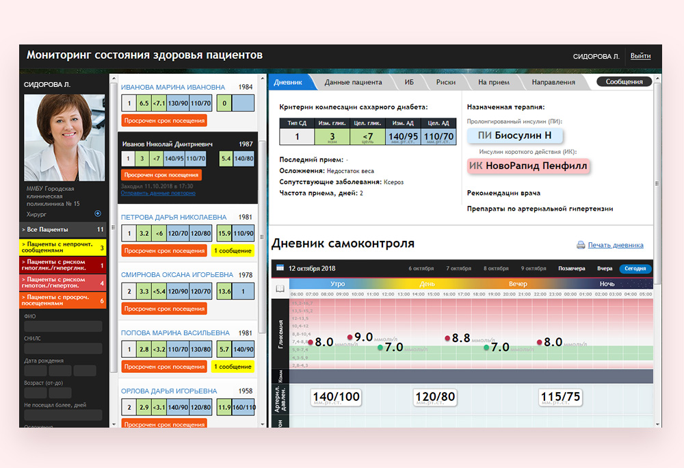Jump to 7 октября in diary
This screenshot has width=684, height=468.
pyautogui.click(x=458, y=269)
